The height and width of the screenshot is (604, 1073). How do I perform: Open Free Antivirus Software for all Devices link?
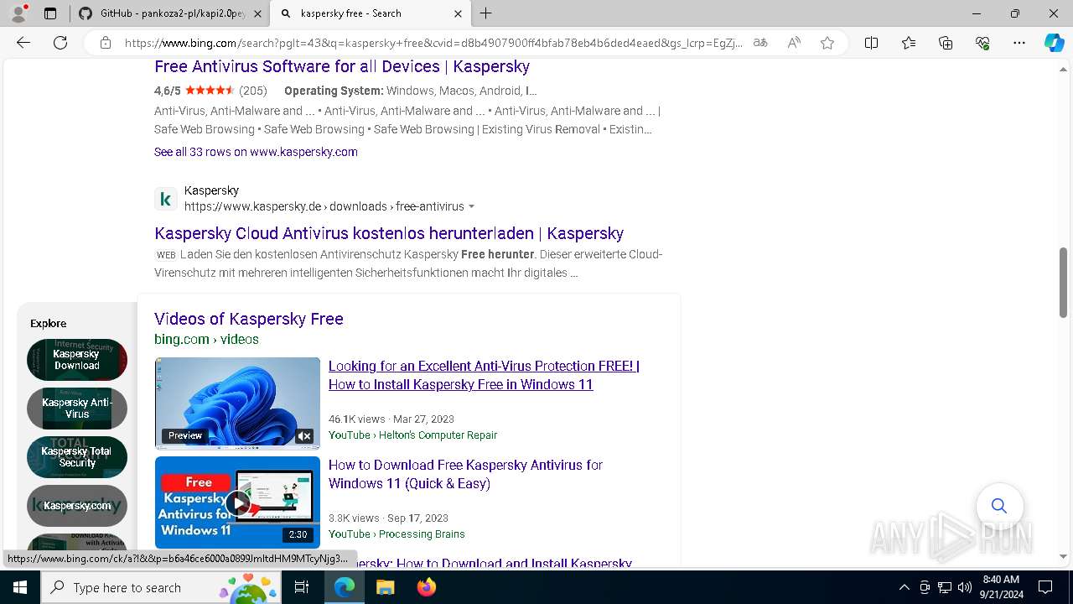[342, 66]
